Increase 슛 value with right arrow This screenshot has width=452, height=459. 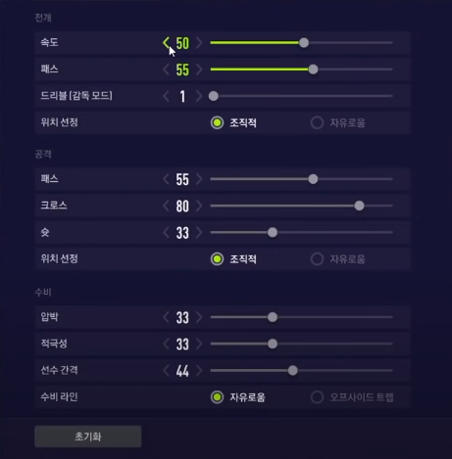click(x=199, y=233)
